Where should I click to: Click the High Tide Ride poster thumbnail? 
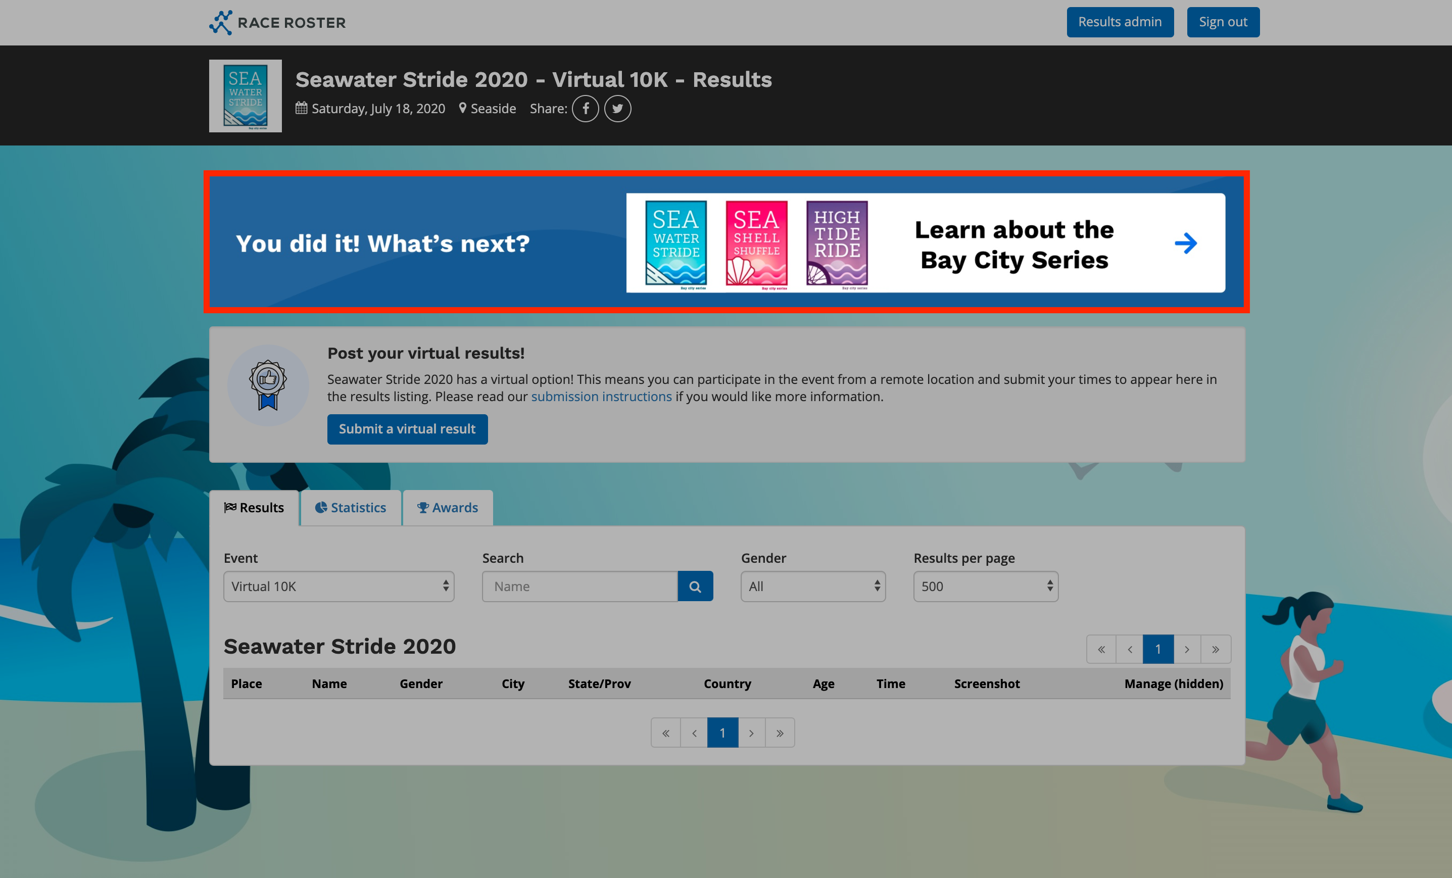837,244
